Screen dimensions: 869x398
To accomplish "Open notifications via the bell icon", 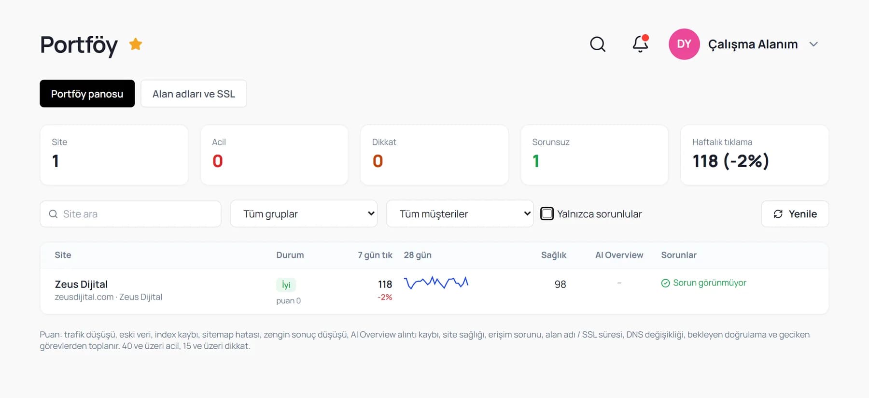I will (x=640, y=44).
